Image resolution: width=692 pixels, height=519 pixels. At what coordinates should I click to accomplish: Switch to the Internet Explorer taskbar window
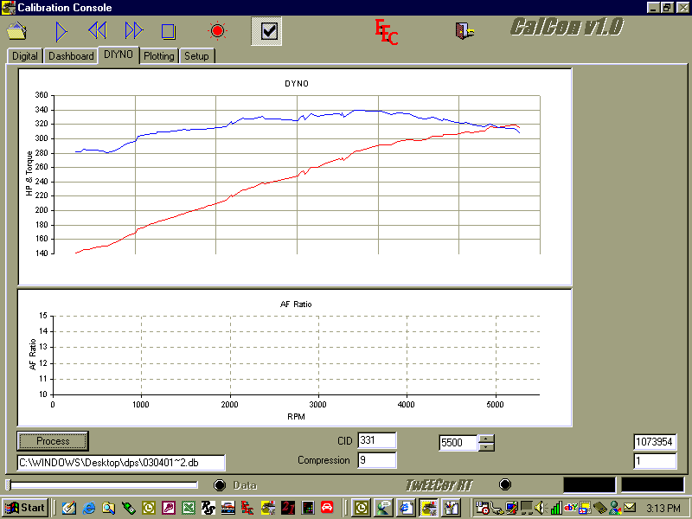406,508
